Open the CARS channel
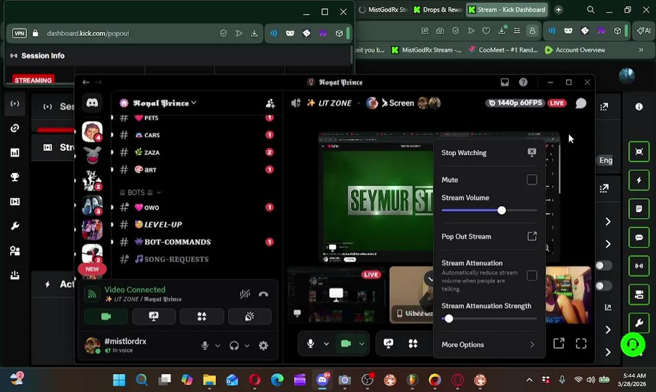Image resolution: width=656 pixels, height=392 pixels. (196, 135)
